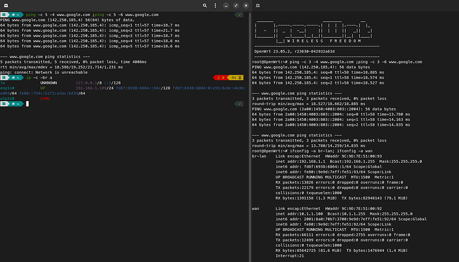The height and width of the screenshot is (262, 459).
Task: Click 'TX packets:12499' line under wan
Action: click(x=342, y=240)
